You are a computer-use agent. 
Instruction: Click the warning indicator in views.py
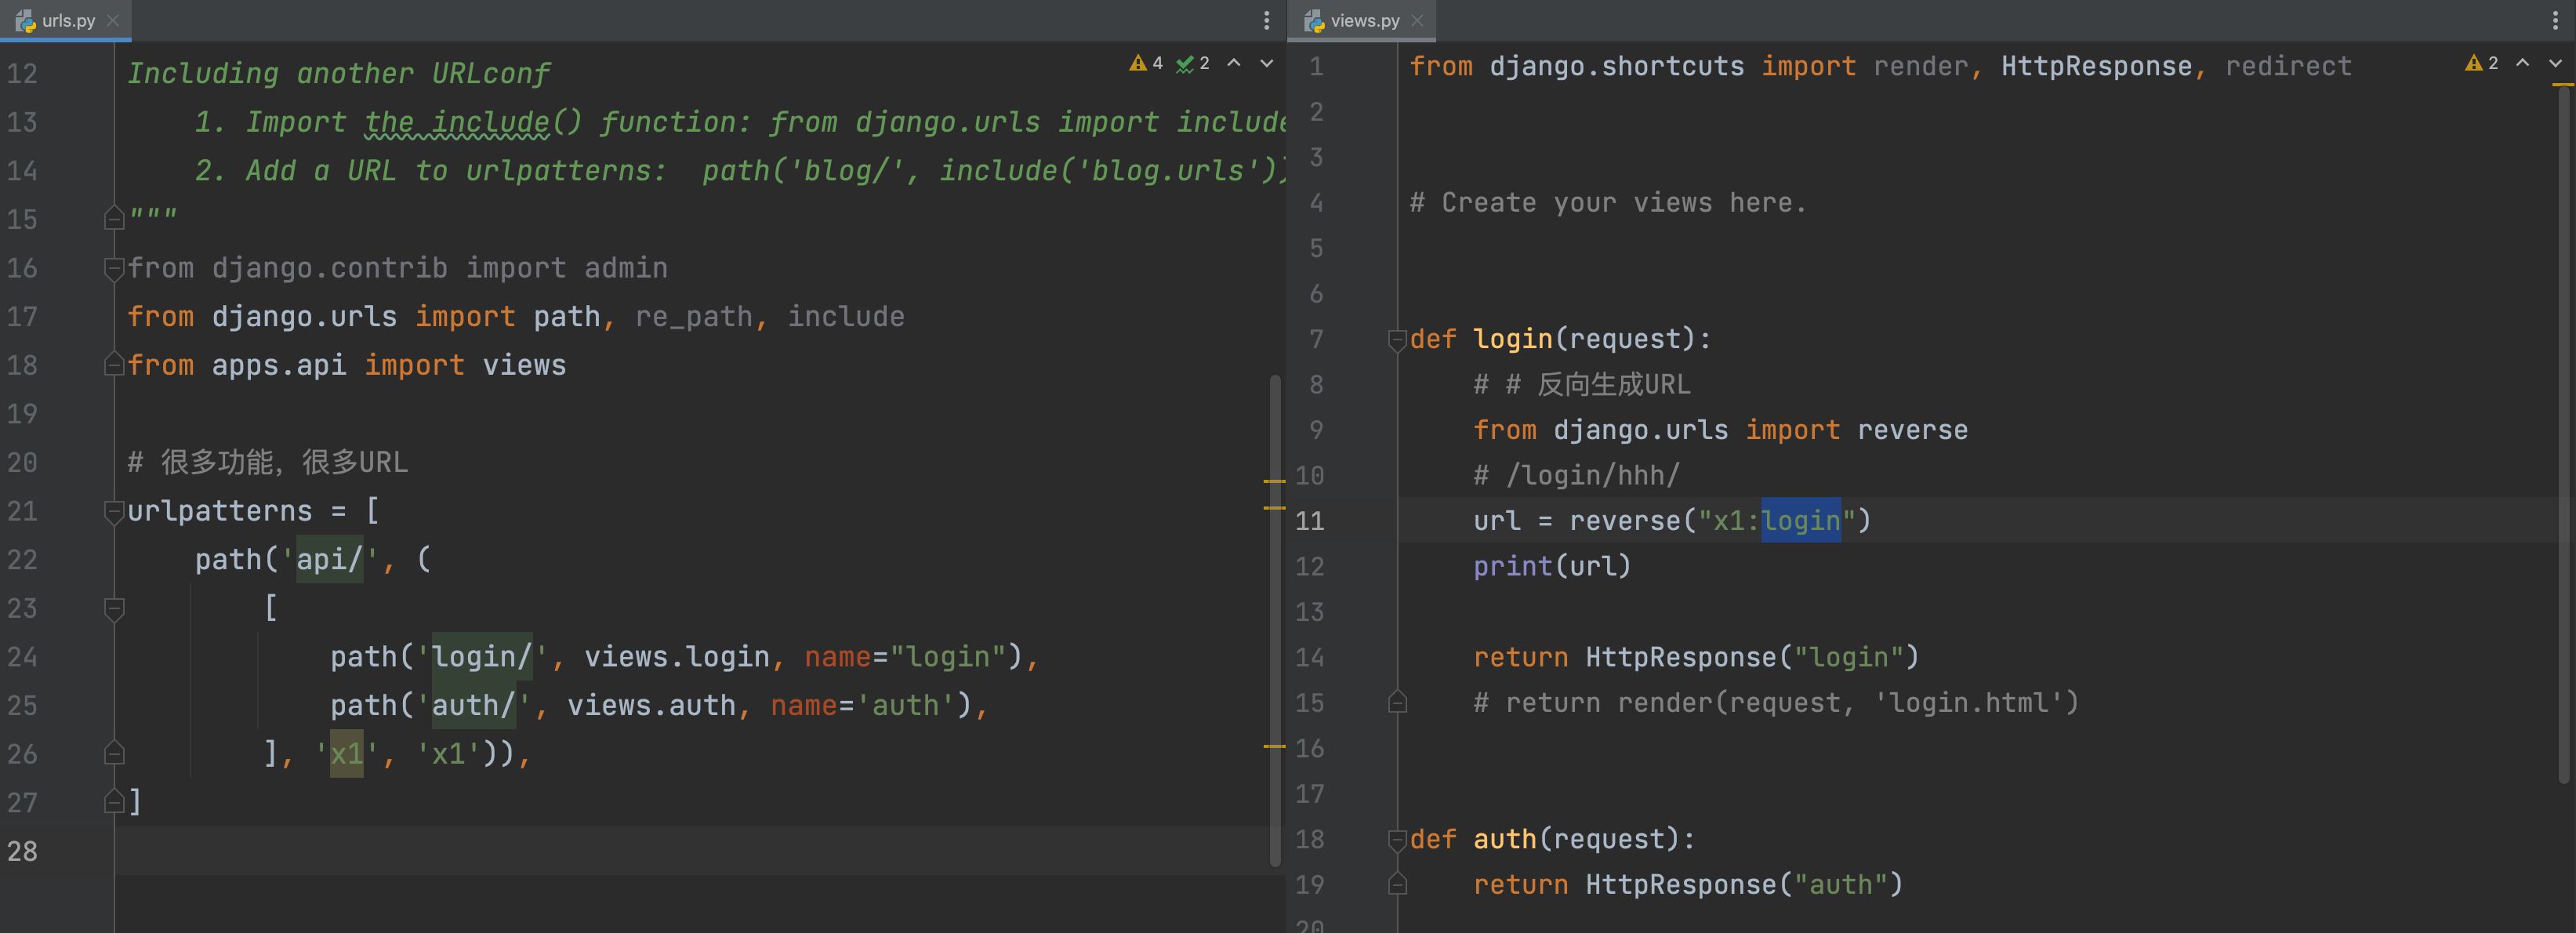tap(2481, 63)
